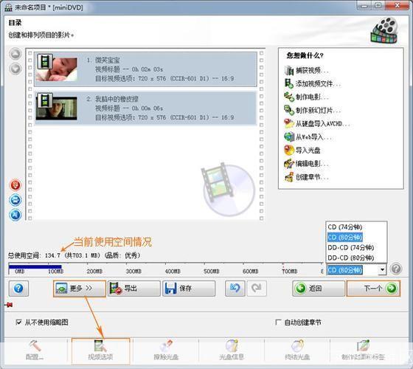Open 光盘信息 in the bottom panel

(232, 350)
